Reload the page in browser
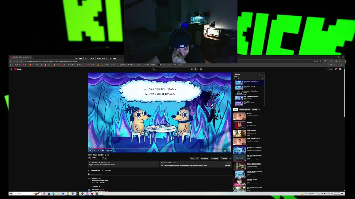Viewport: 355px width, 199px height. [17, 61]
